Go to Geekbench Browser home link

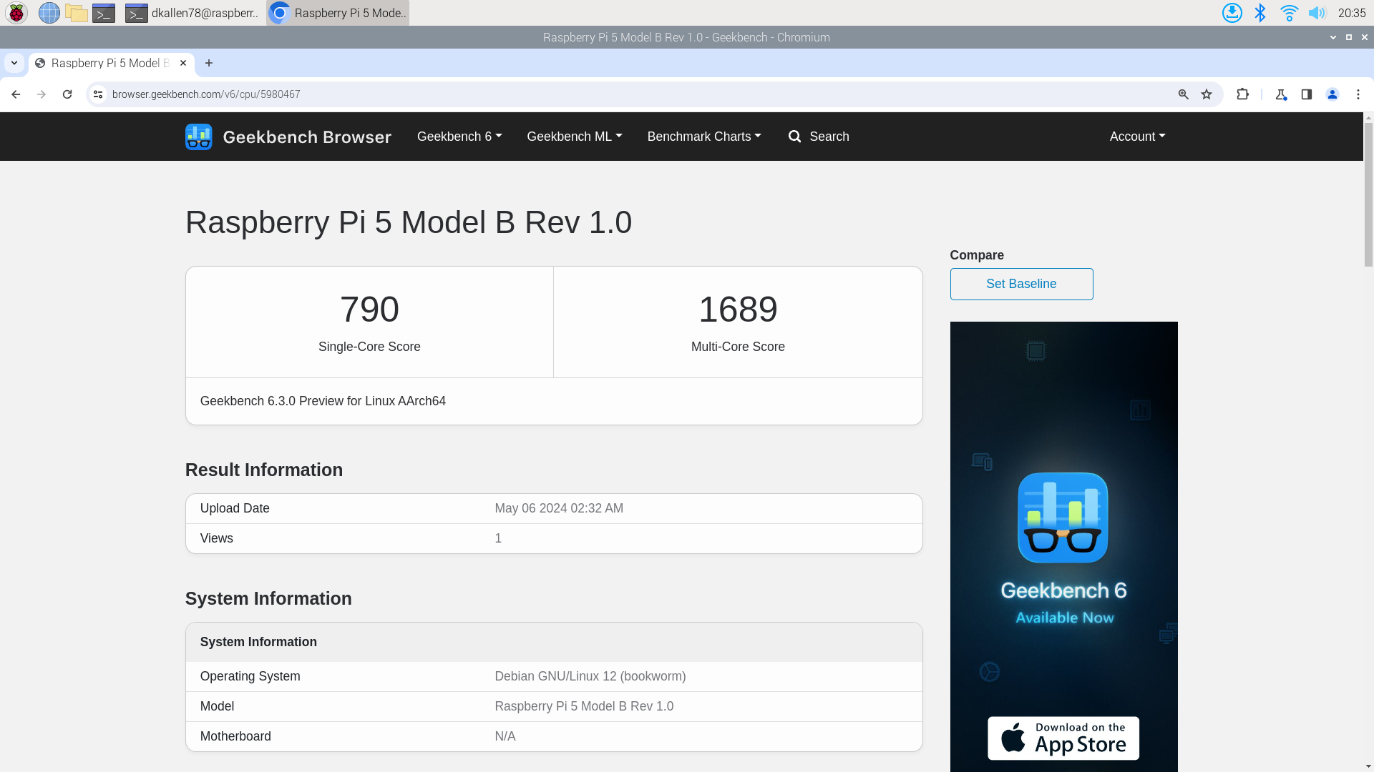tap(307, 137)
